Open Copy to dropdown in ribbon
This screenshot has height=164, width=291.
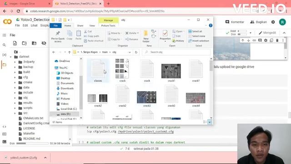click(115, 39)
